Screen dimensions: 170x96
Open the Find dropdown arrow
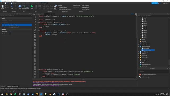20,10
